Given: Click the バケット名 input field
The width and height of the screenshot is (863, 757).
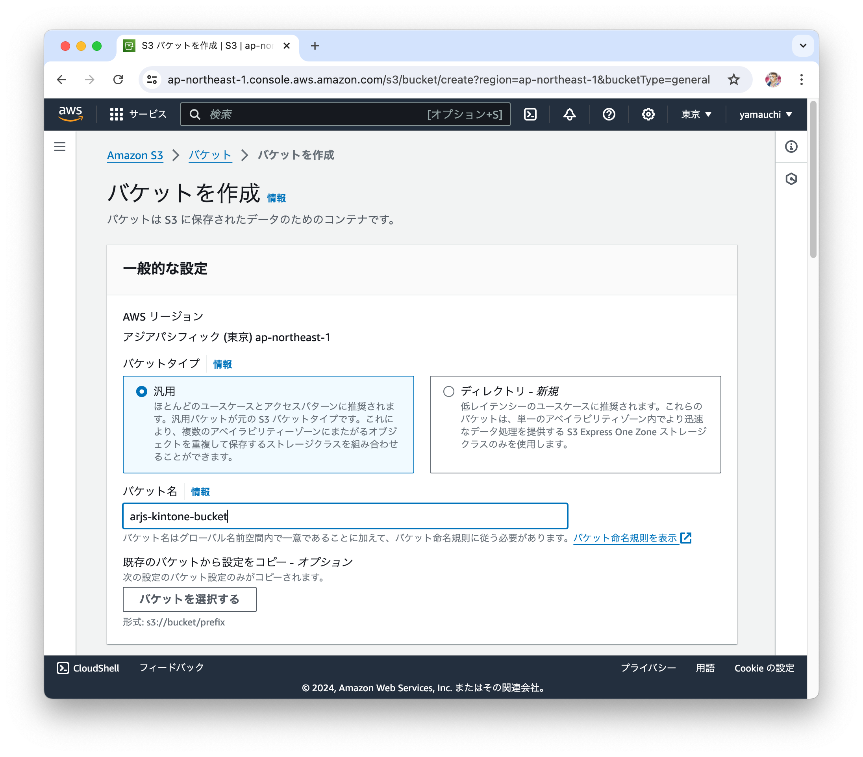Looking at the screenshot, I should (x=345, y=516).
